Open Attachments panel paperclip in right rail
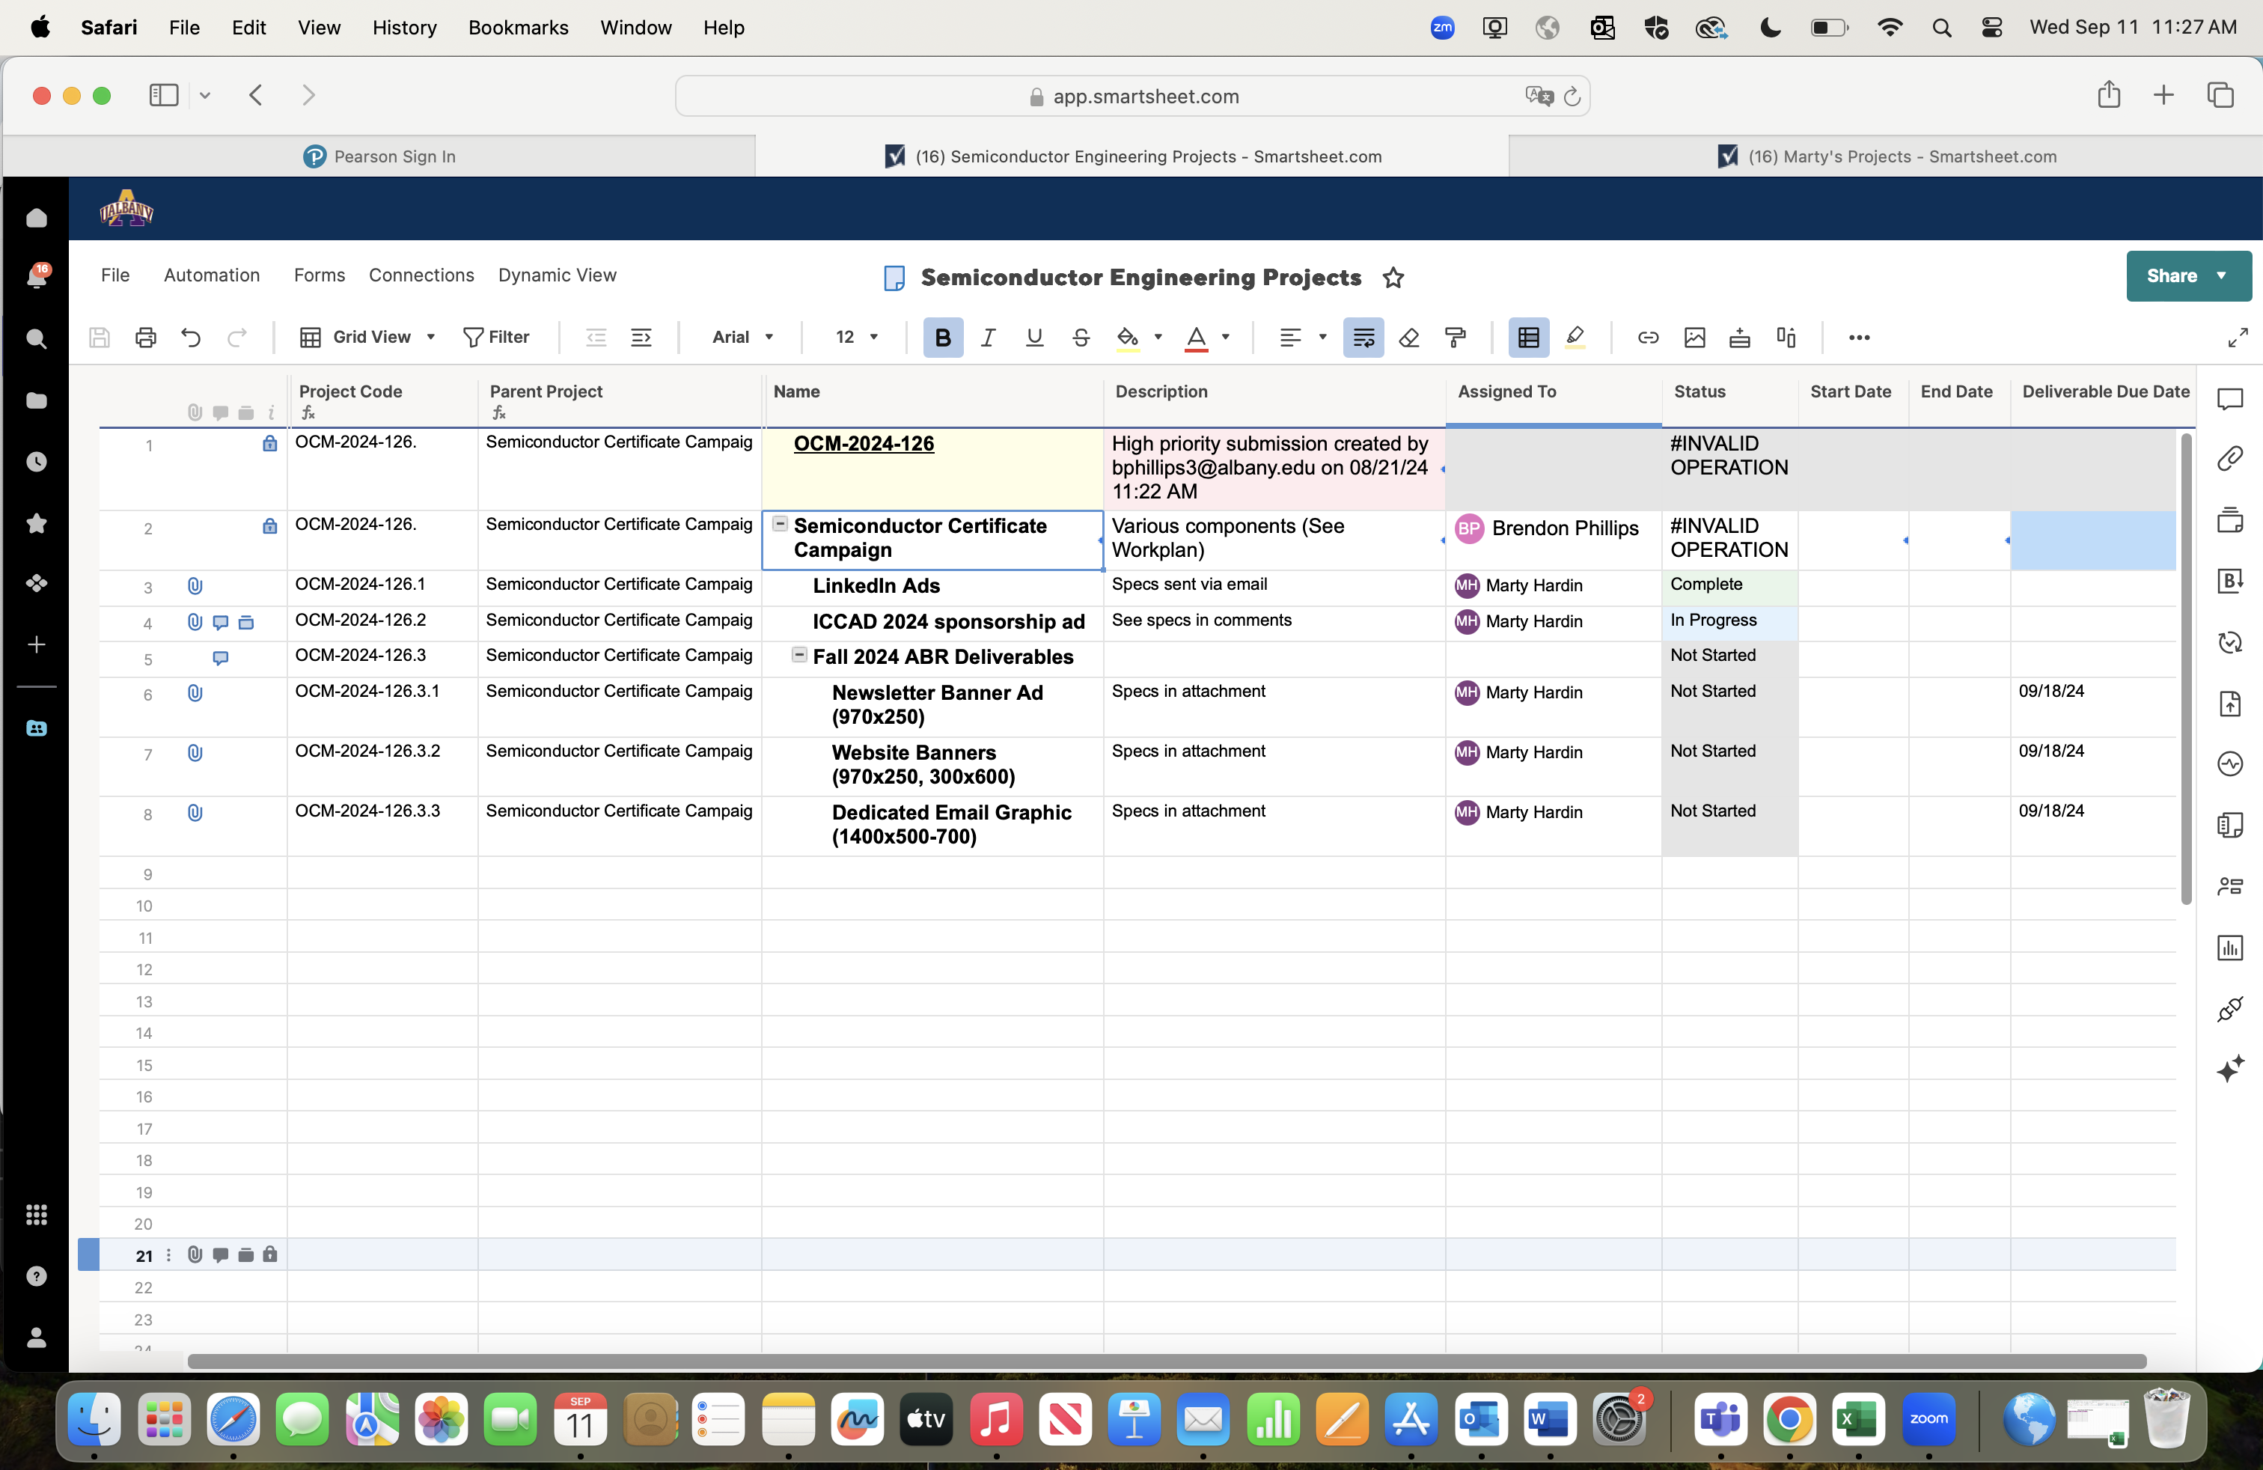This screenshot has width=2263, height=1470. 2230,460
